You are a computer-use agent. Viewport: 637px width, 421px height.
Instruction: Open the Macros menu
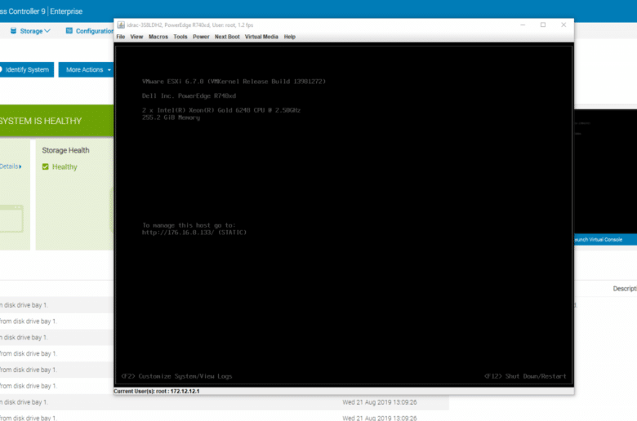158,37
